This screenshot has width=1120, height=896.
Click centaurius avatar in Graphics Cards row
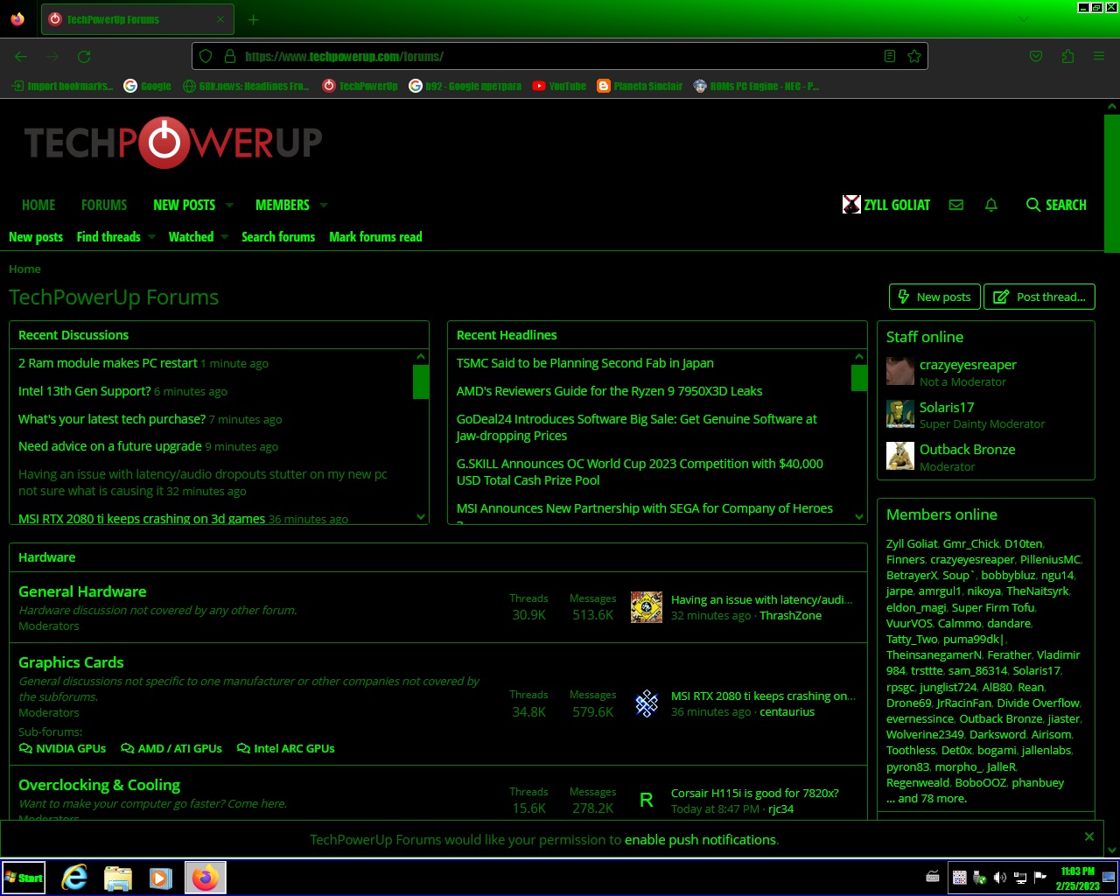pos(647,703)
